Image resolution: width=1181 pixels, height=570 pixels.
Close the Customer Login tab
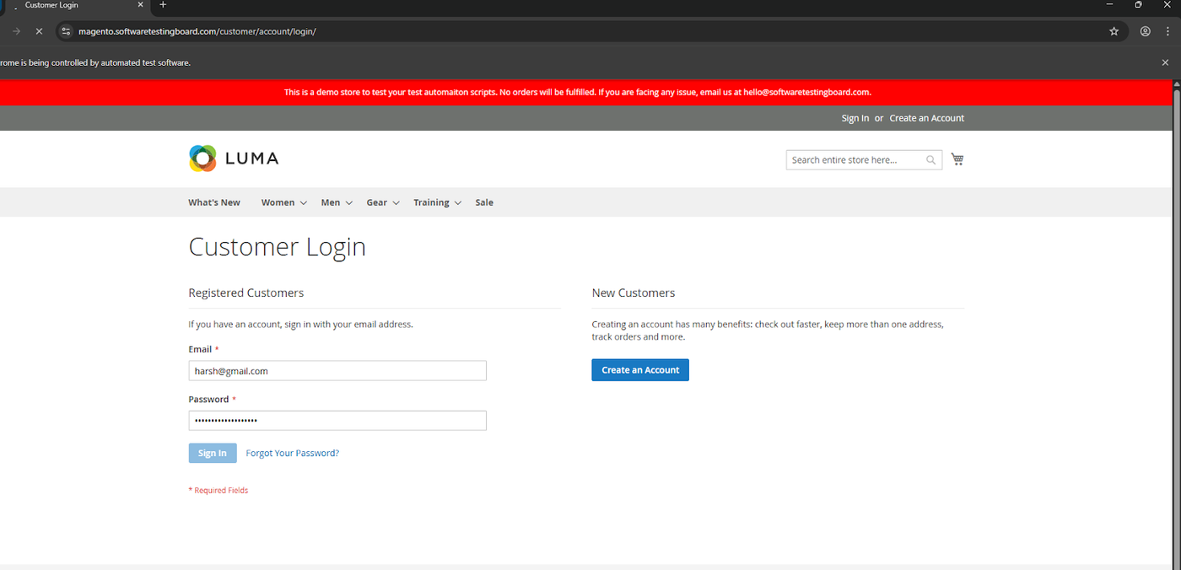pos(141,5)
